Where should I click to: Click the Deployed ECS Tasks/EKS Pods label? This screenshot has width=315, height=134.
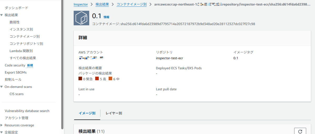click(179, 68)
